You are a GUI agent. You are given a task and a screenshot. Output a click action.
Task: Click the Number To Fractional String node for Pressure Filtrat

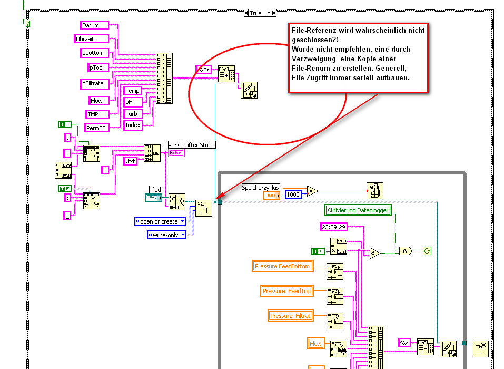[335, 321]
